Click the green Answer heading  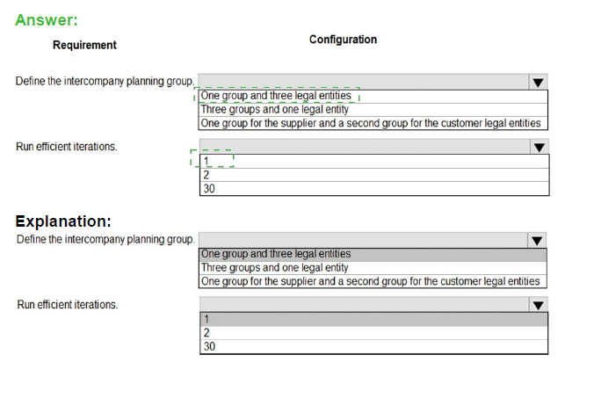pyautogui.click(x=47, y=19)
